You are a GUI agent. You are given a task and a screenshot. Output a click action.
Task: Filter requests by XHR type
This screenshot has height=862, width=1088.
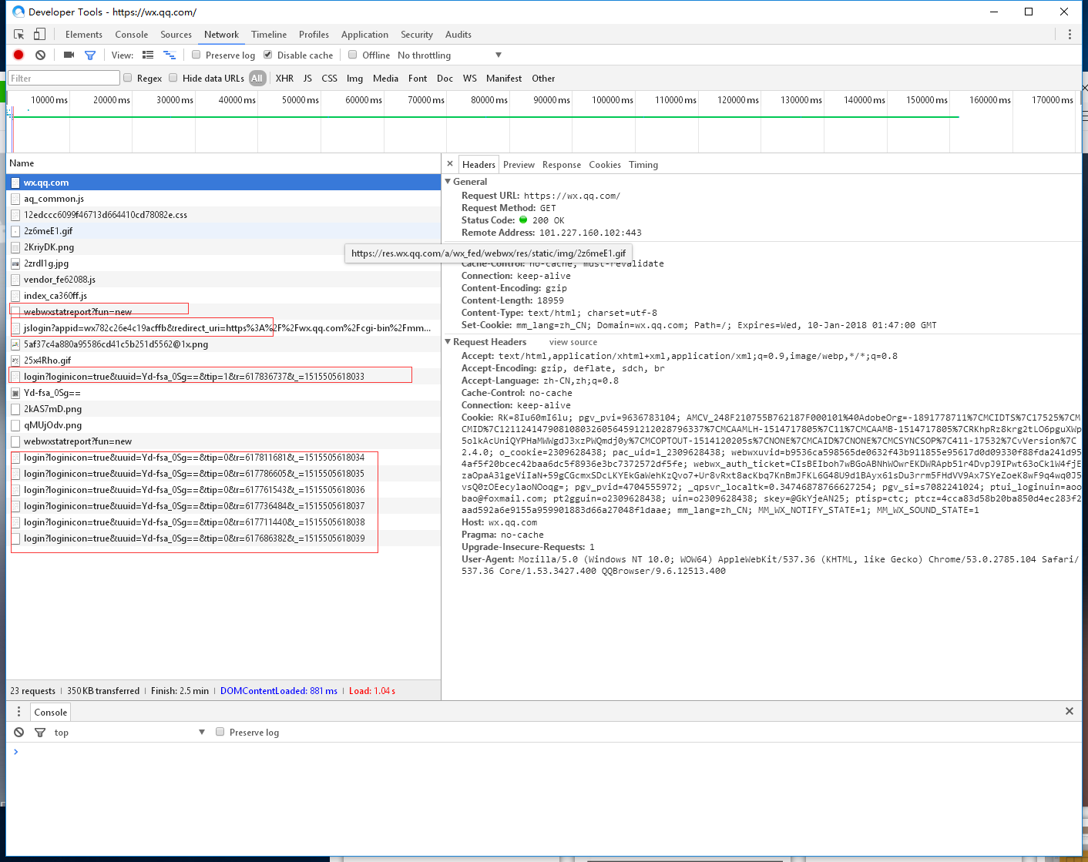284,79
